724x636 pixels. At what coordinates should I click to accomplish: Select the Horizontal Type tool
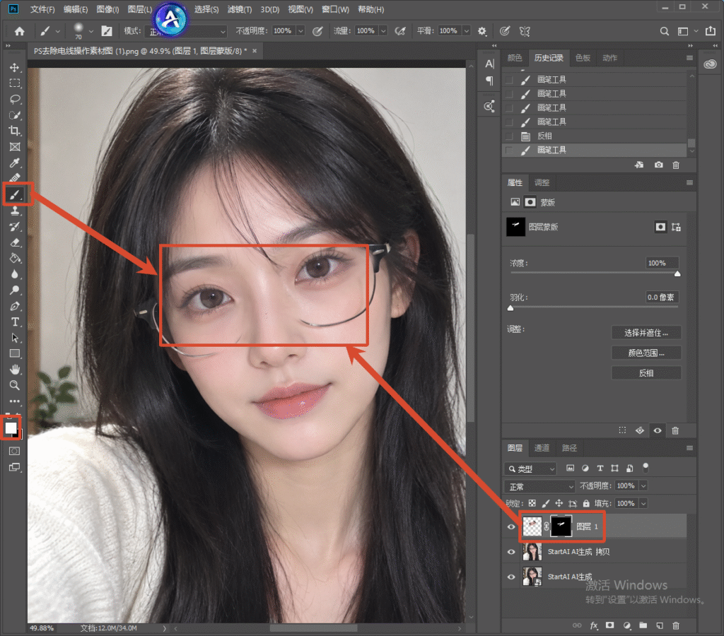[x=15, y=322]
